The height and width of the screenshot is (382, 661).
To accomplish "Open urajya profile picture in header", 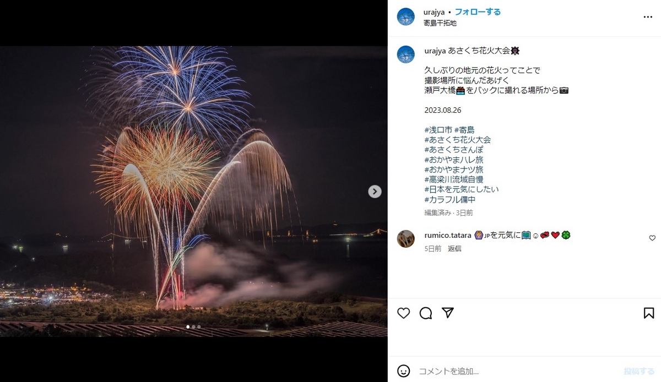I will [406, 17].
